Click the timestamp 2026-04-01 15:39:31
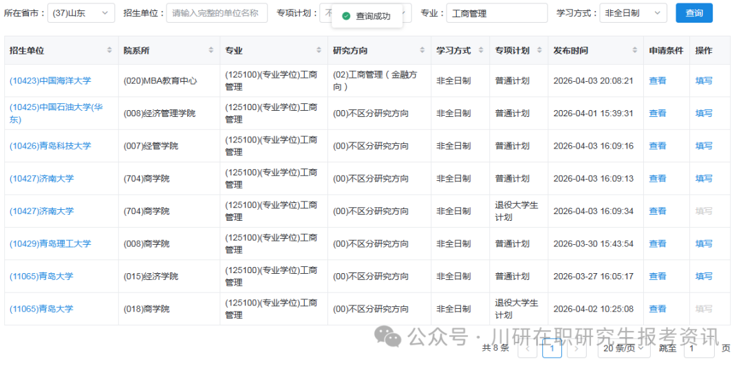 click(593, 114)
